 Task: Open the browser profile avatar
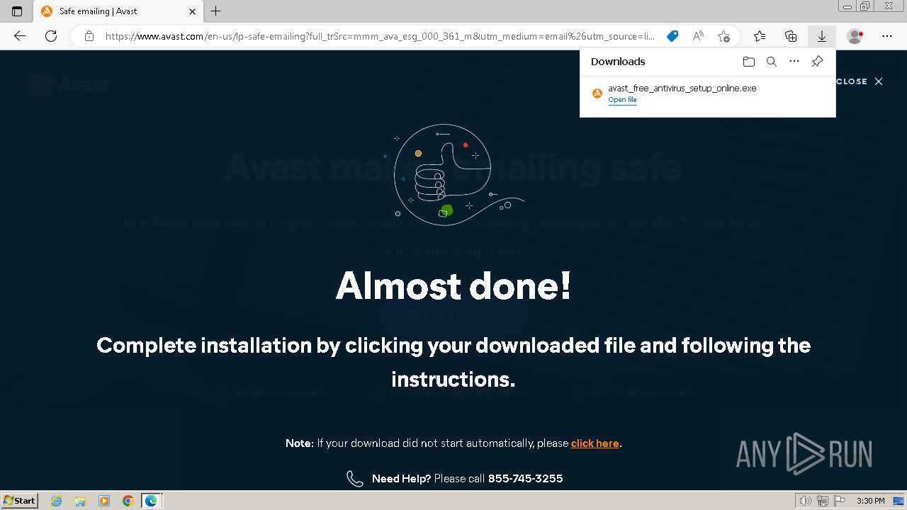(855, 36)
